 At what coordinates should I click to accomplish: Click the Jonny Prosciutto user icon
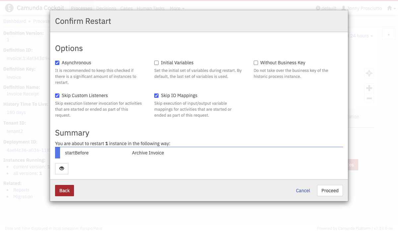tap(344, 8)
